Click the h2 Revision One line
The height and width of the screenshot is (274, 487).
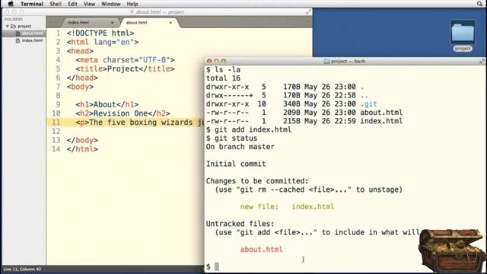(123, 113)
